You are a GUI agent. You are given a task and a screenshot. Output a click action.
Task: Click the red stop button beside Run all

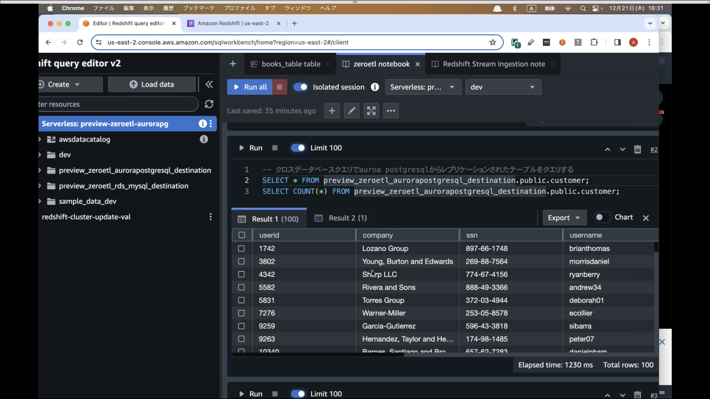[279, 87]
